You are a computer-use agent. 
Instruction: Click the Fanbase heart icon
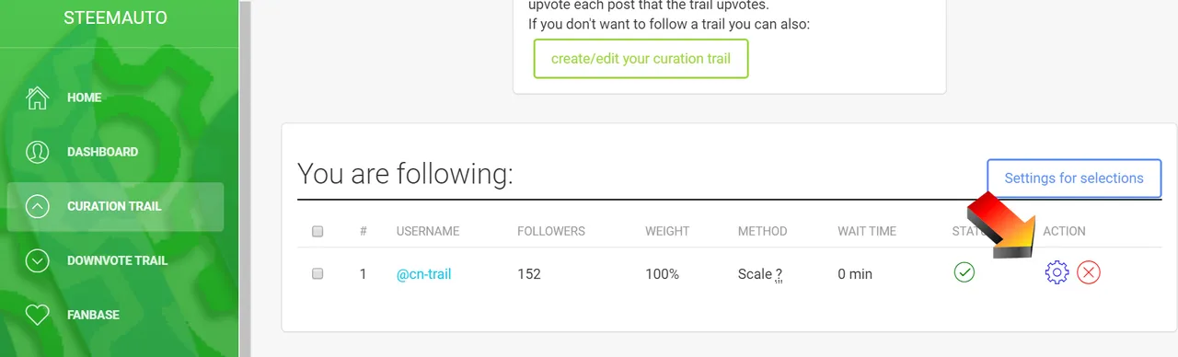pyautogui.click(x=37, y=315)
